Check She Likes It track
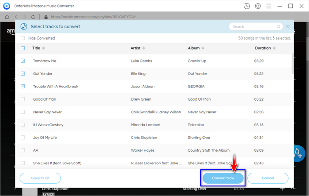The width and height of the screenshot is (309, 196). [x=23, y=163]
